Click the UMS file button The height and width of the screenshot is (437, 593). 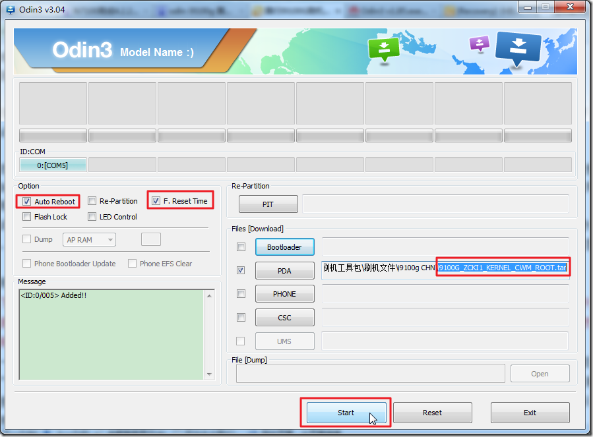click(285, 341)
